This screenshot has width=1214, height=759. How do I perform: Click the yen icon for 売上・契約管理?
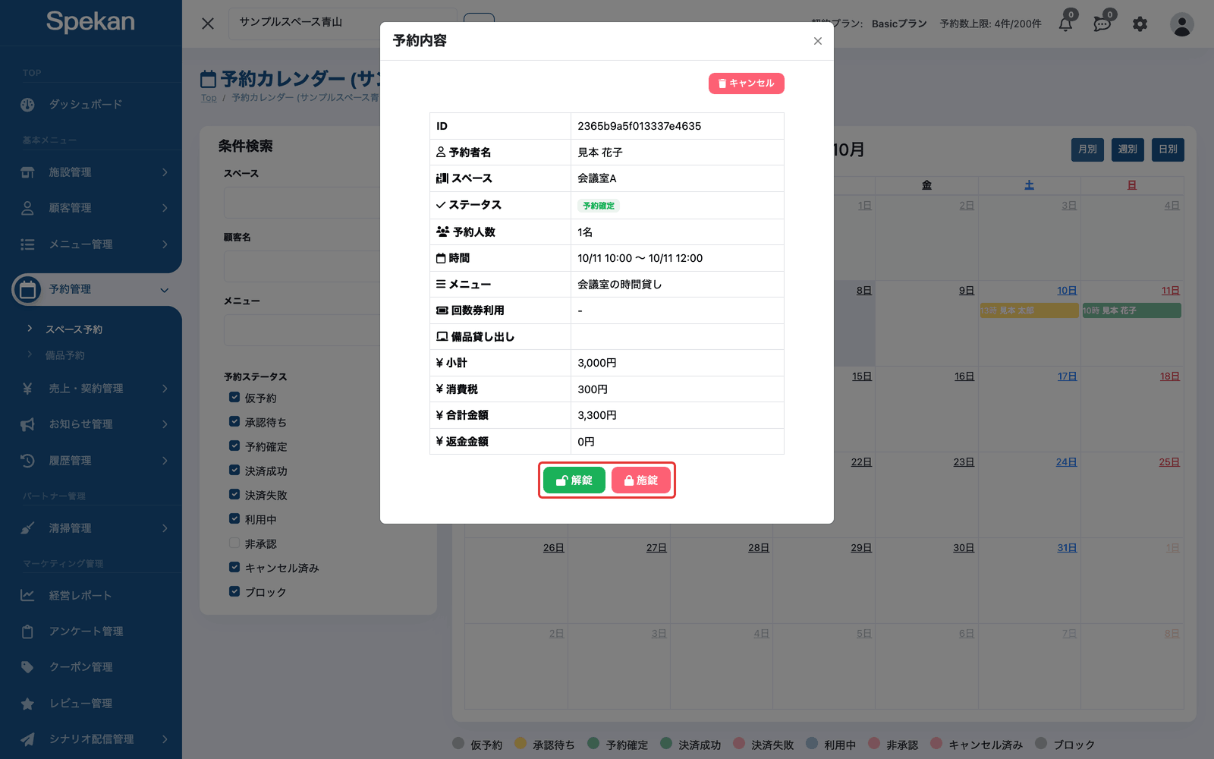pos(27,389)
